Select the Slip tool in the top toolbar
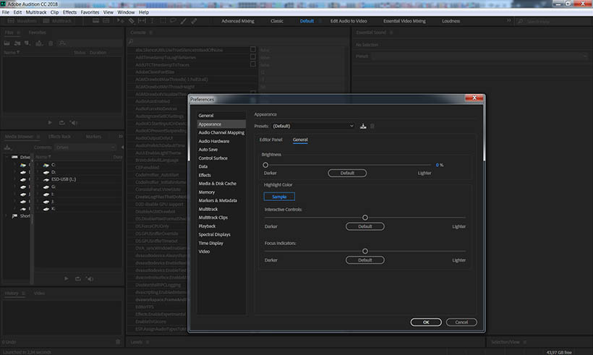Viewport: 593px width, 355px height. pos(142,21)
